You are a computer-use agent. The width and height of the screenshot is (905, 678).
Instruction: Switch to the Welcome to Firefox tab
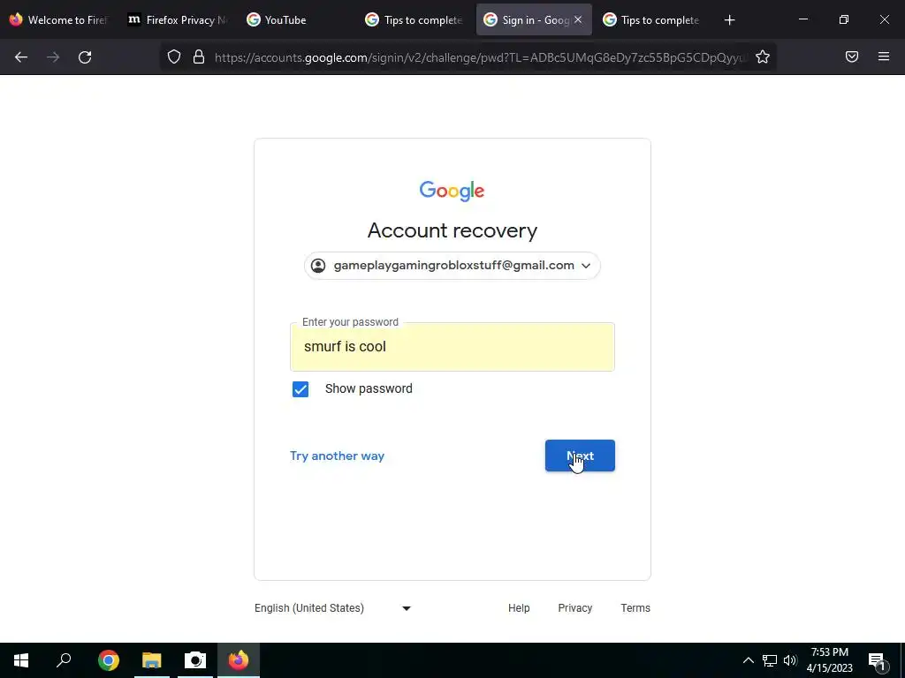pos(59,19)
